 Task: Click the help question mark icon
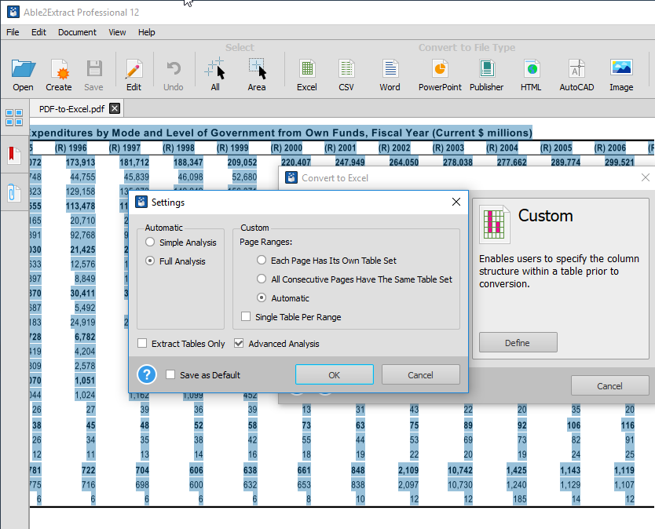pyautogui.click(x=148, y=374)
